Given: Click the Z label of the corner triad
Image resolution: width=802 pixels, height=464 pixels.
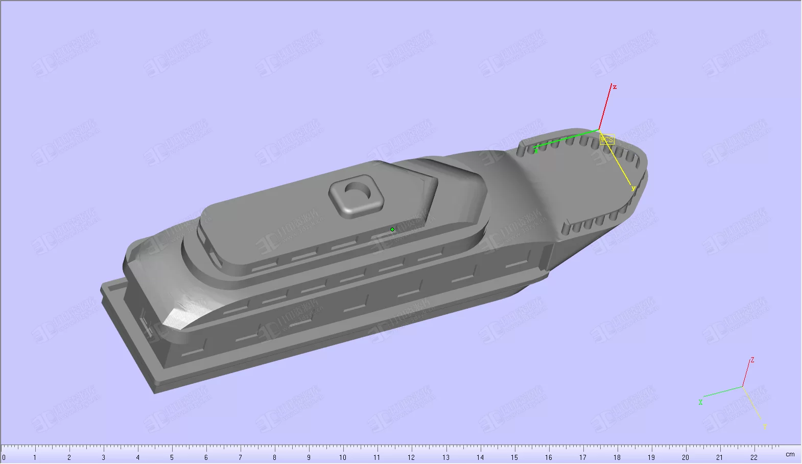Looking at the screenshot, I should point(752,360).
